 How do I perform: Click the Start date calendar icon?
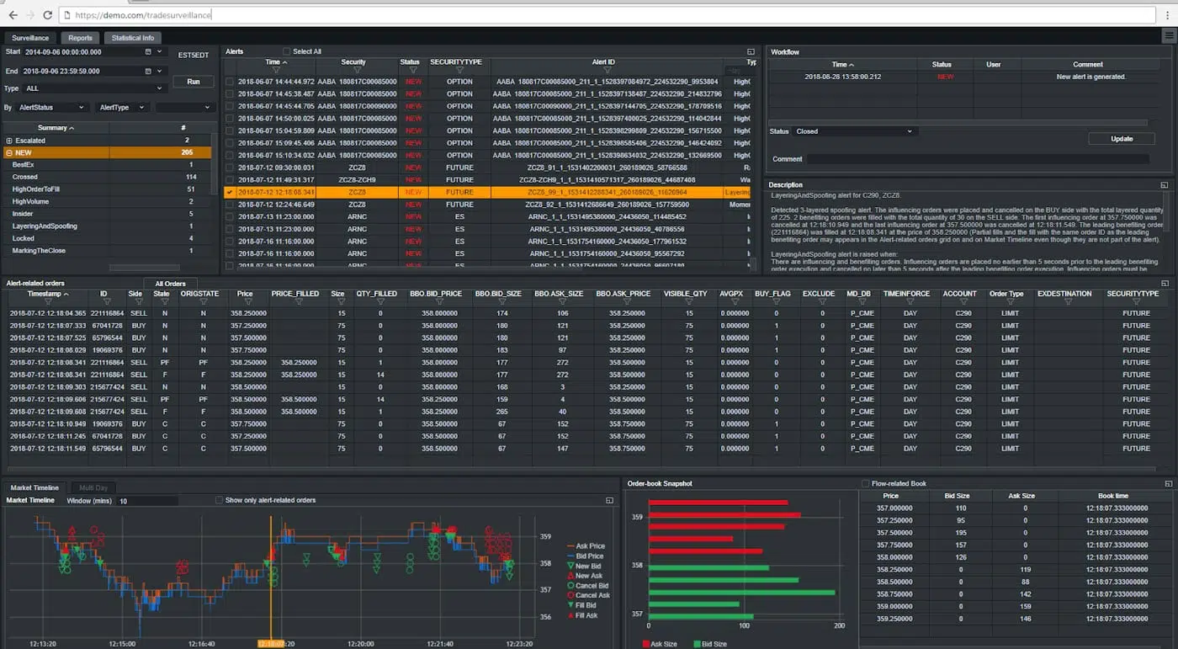(148, 52)
